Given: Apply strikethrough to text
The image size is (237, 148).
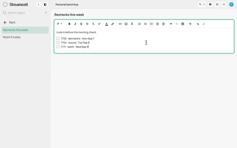Looking at the screenshot, I should 87,24.
